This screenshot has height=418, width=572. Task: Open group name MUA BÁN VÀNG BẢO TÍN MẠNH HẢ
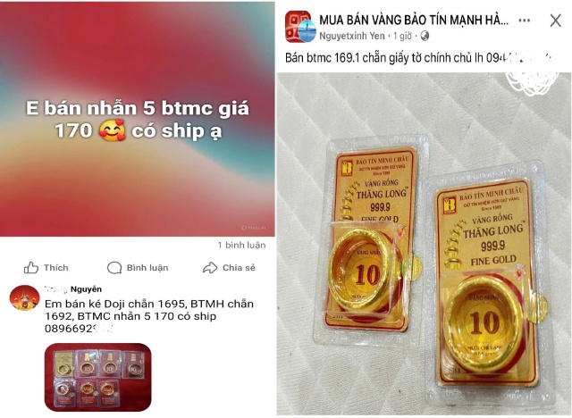(414, 20)
